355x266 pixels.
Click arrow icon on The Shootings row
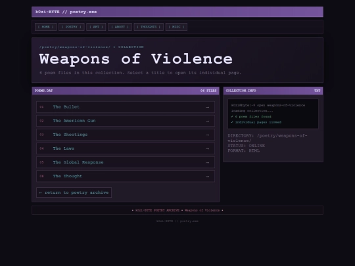[207, 135]
